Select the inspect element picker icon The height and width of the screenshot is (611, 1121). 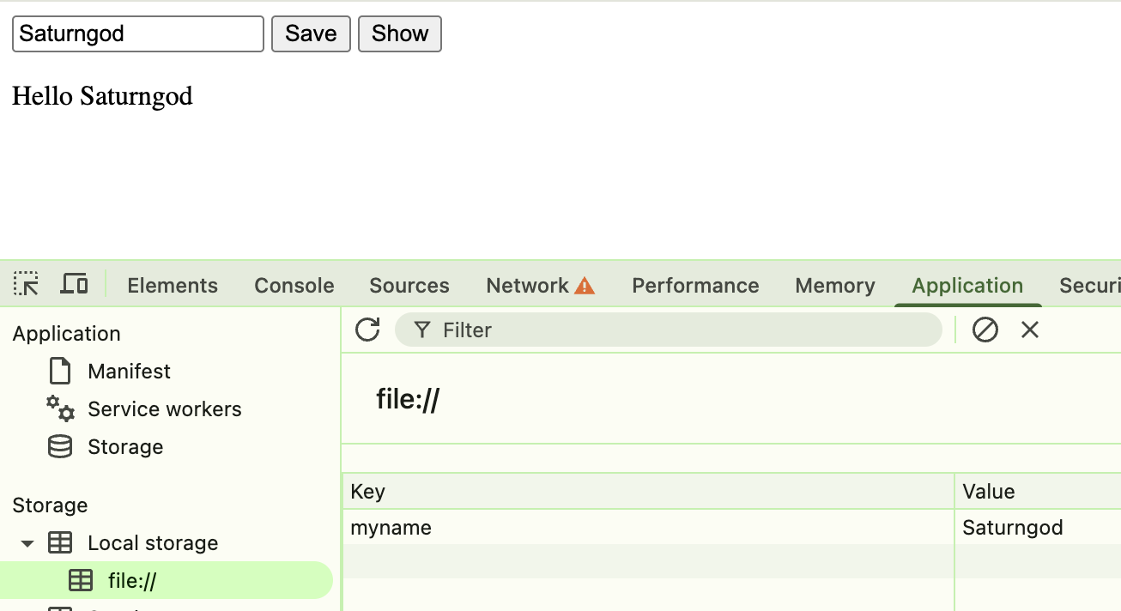tap(26, 284)
